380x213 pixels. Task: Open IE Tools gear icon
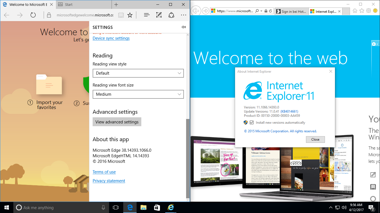click(369, 11)
